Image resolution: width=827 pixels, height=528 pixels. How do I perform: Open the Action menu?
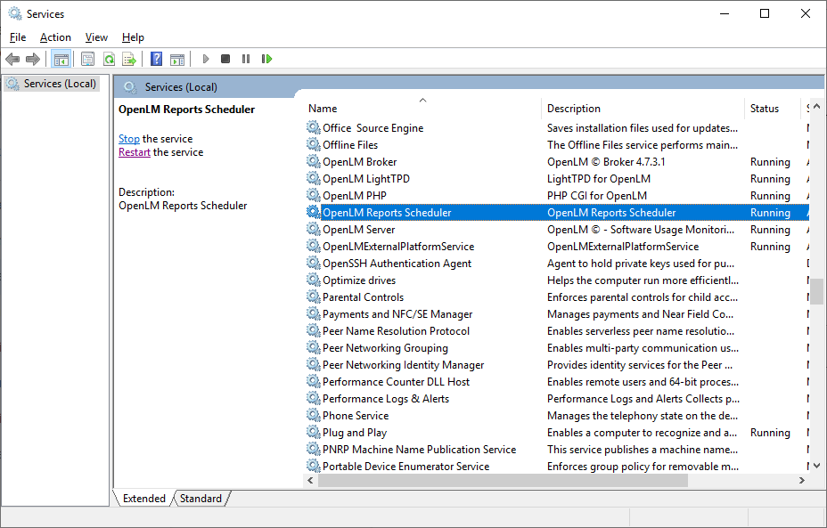point(55,37)
